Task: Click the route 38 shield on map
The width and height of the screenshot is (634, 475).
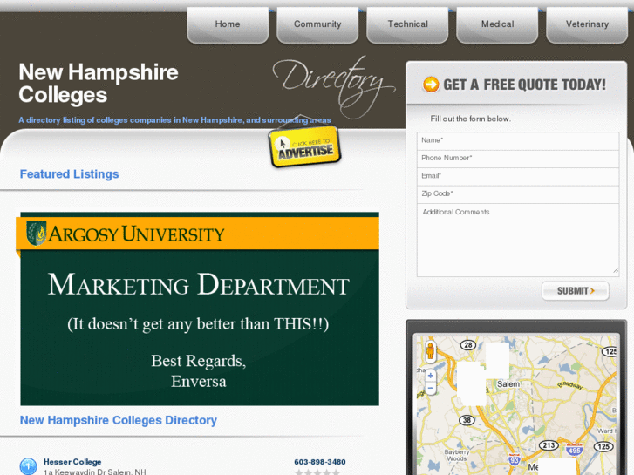Action: pos(467,420)
